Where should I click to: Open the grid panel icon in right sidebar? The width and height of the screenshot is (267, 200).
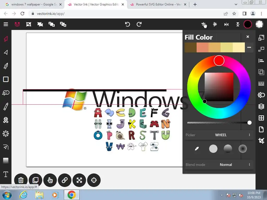[261, 118]
